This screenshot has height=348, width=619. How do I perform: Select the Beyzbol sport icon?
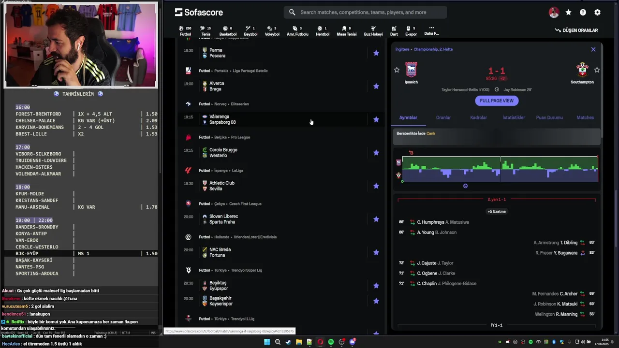tap(251, 31)
